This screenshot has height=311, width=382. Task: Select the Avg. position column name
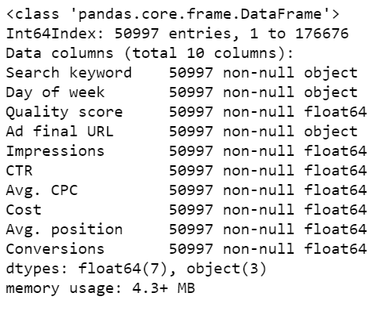point(64,230)
